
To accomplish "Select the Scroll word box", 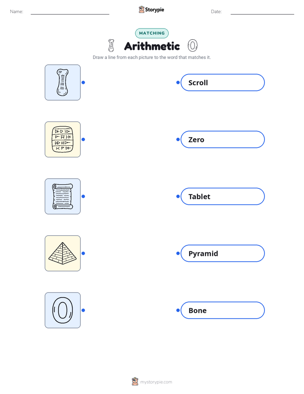I will point(223,82).
